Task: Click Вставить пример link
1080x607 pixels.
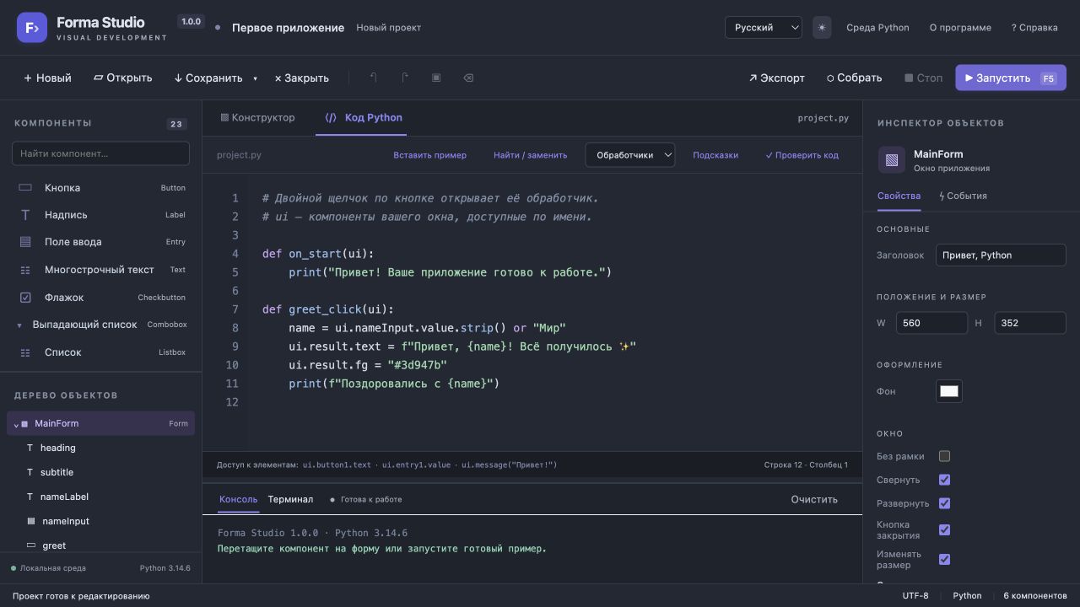Action: tap(429, 155)
